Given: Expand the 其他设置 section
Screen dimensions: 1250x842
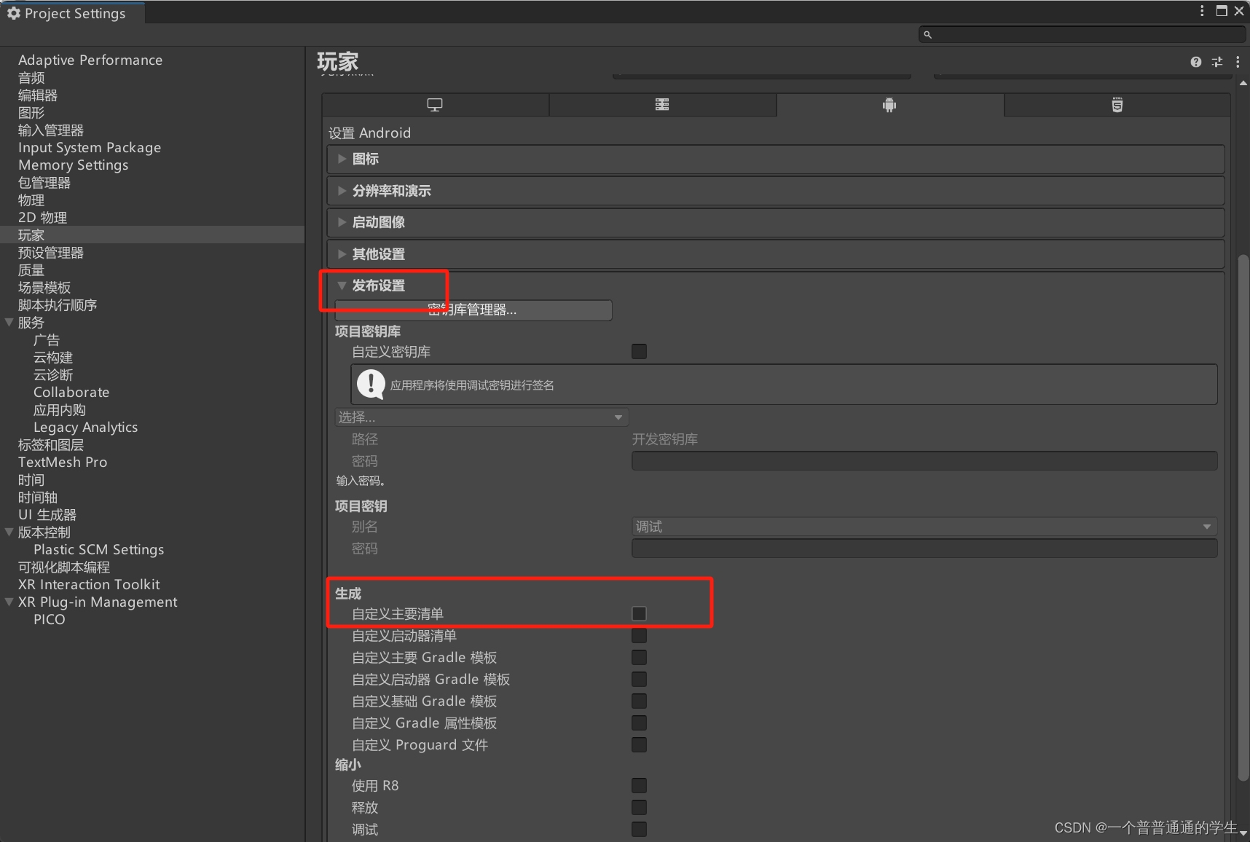Looking at the screenshot, I should (x=776, y=254).
